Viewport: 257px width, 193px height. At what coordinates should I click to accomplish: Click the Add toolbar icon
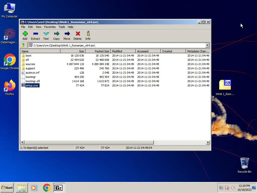[25, 34]
